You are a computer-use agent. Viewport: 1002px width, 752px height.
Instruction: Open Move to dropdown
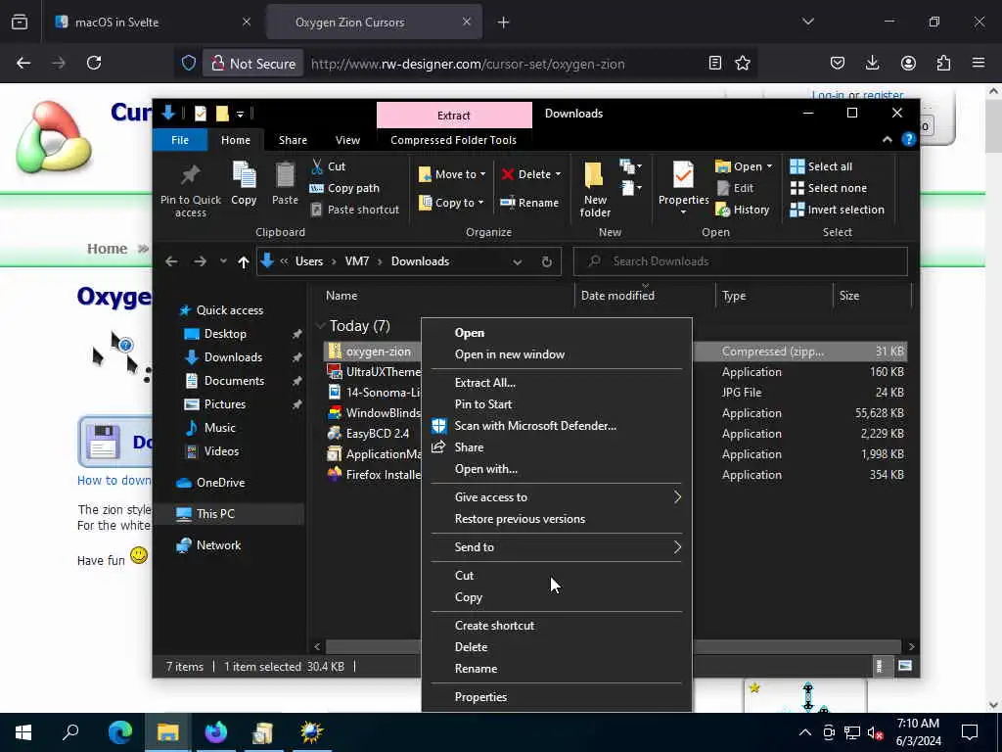pyautogui.click(x=452, y=174)
